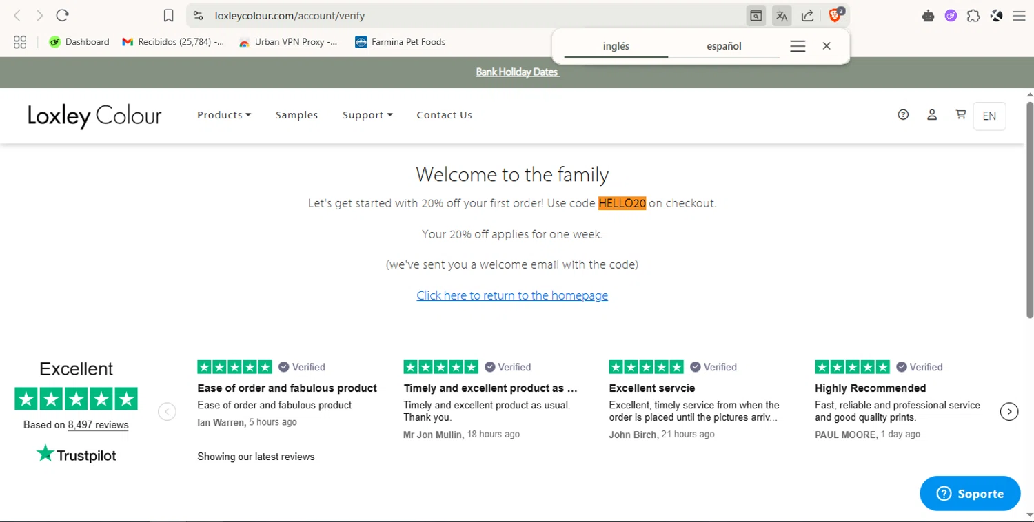The image size is (1034, 522).
Task: Click the translate page icon
Action: pyautogui.click(x=782, y=15)
